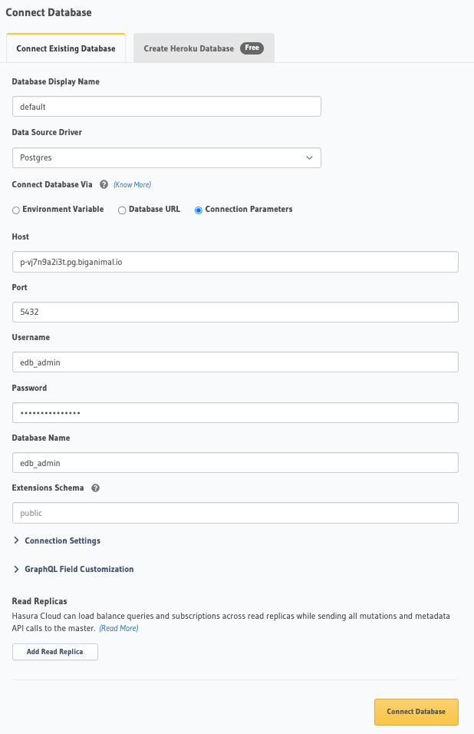Viewport: 474px width, 734px height.
Task: Click the help icon beside Connect Database Via
Action: (104, 184)
